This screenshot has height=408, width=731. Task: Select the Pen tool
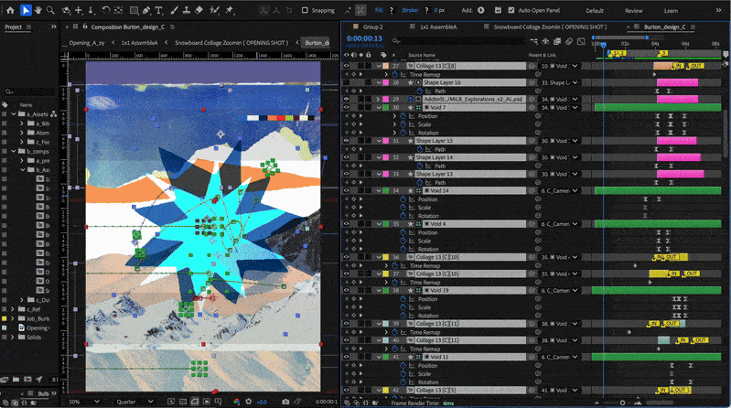pyautogui.click(x=148, y=10)
